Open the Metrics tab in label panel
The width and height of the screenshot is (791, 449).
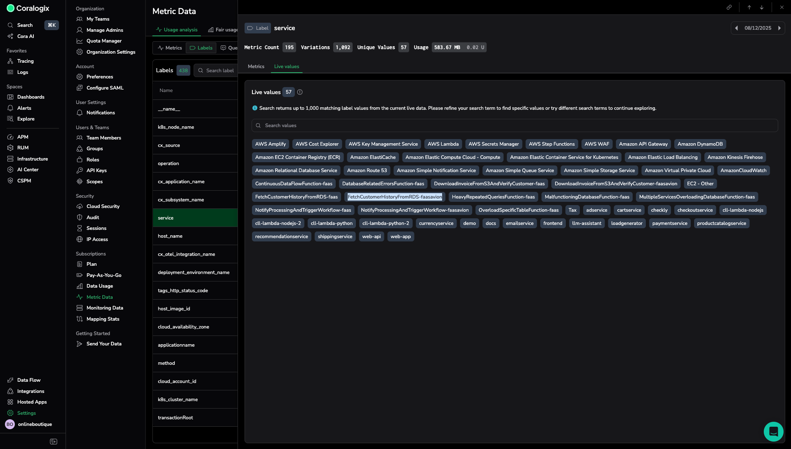[x=256, y=66]
